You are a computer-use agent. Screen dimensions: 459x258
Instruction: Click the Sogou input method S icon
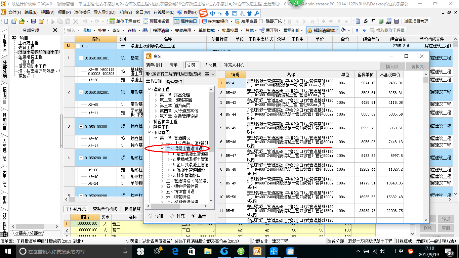(203, 13)
